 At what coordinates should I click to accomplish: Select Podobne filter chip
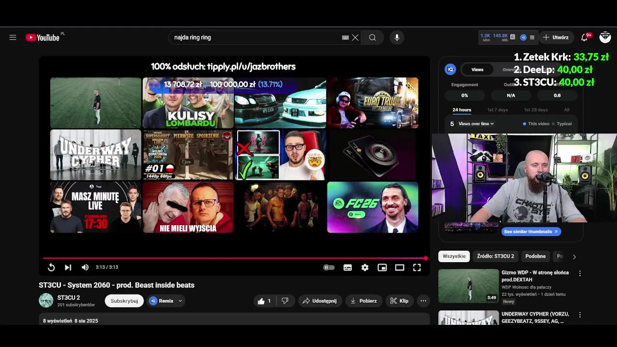click(536, 256)
